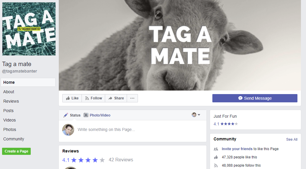
Task: Expand the post-as profile selector dropdown
Action: [x=196, y=115]
